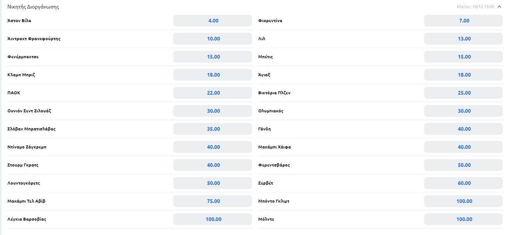
Task: Select Άστον Βίλα odds 4.00
Action: pyautogui.click(x=213, y=21)
